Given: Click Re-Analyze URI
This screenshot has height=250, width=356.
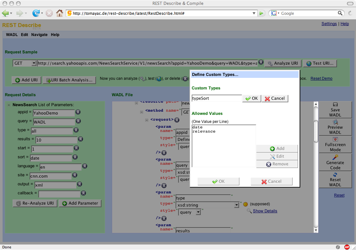Looking at the screenshot, I should [x=35, y=203].
